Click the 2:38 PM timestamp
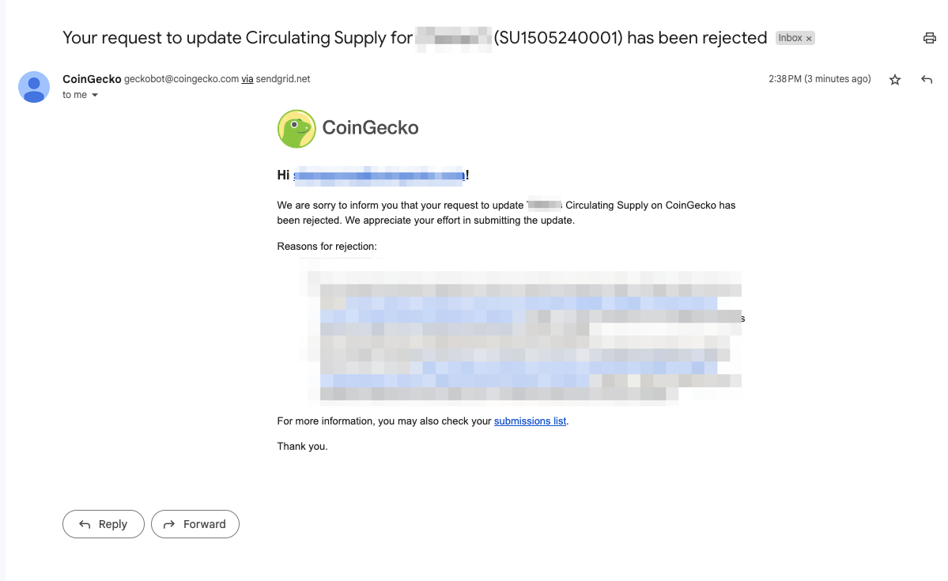Screen dimensions: 948x581 [x=819, y=79]
